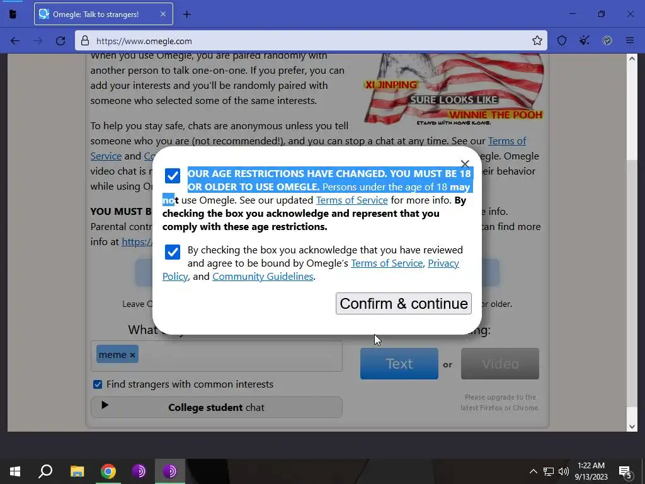Launch Chrome from the taskbar

pos(108,471)
